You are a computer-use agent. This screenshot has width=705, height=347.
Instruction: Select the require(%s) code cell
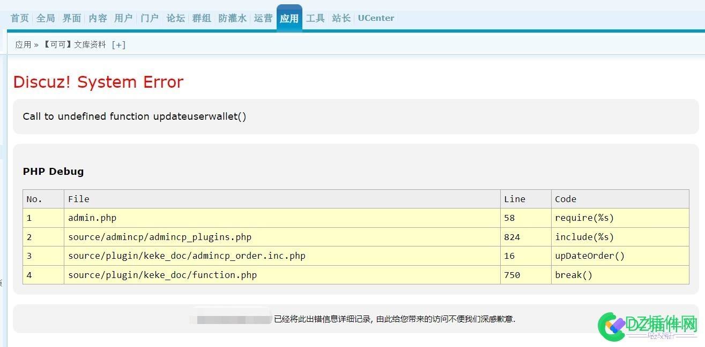click(620, 218)
